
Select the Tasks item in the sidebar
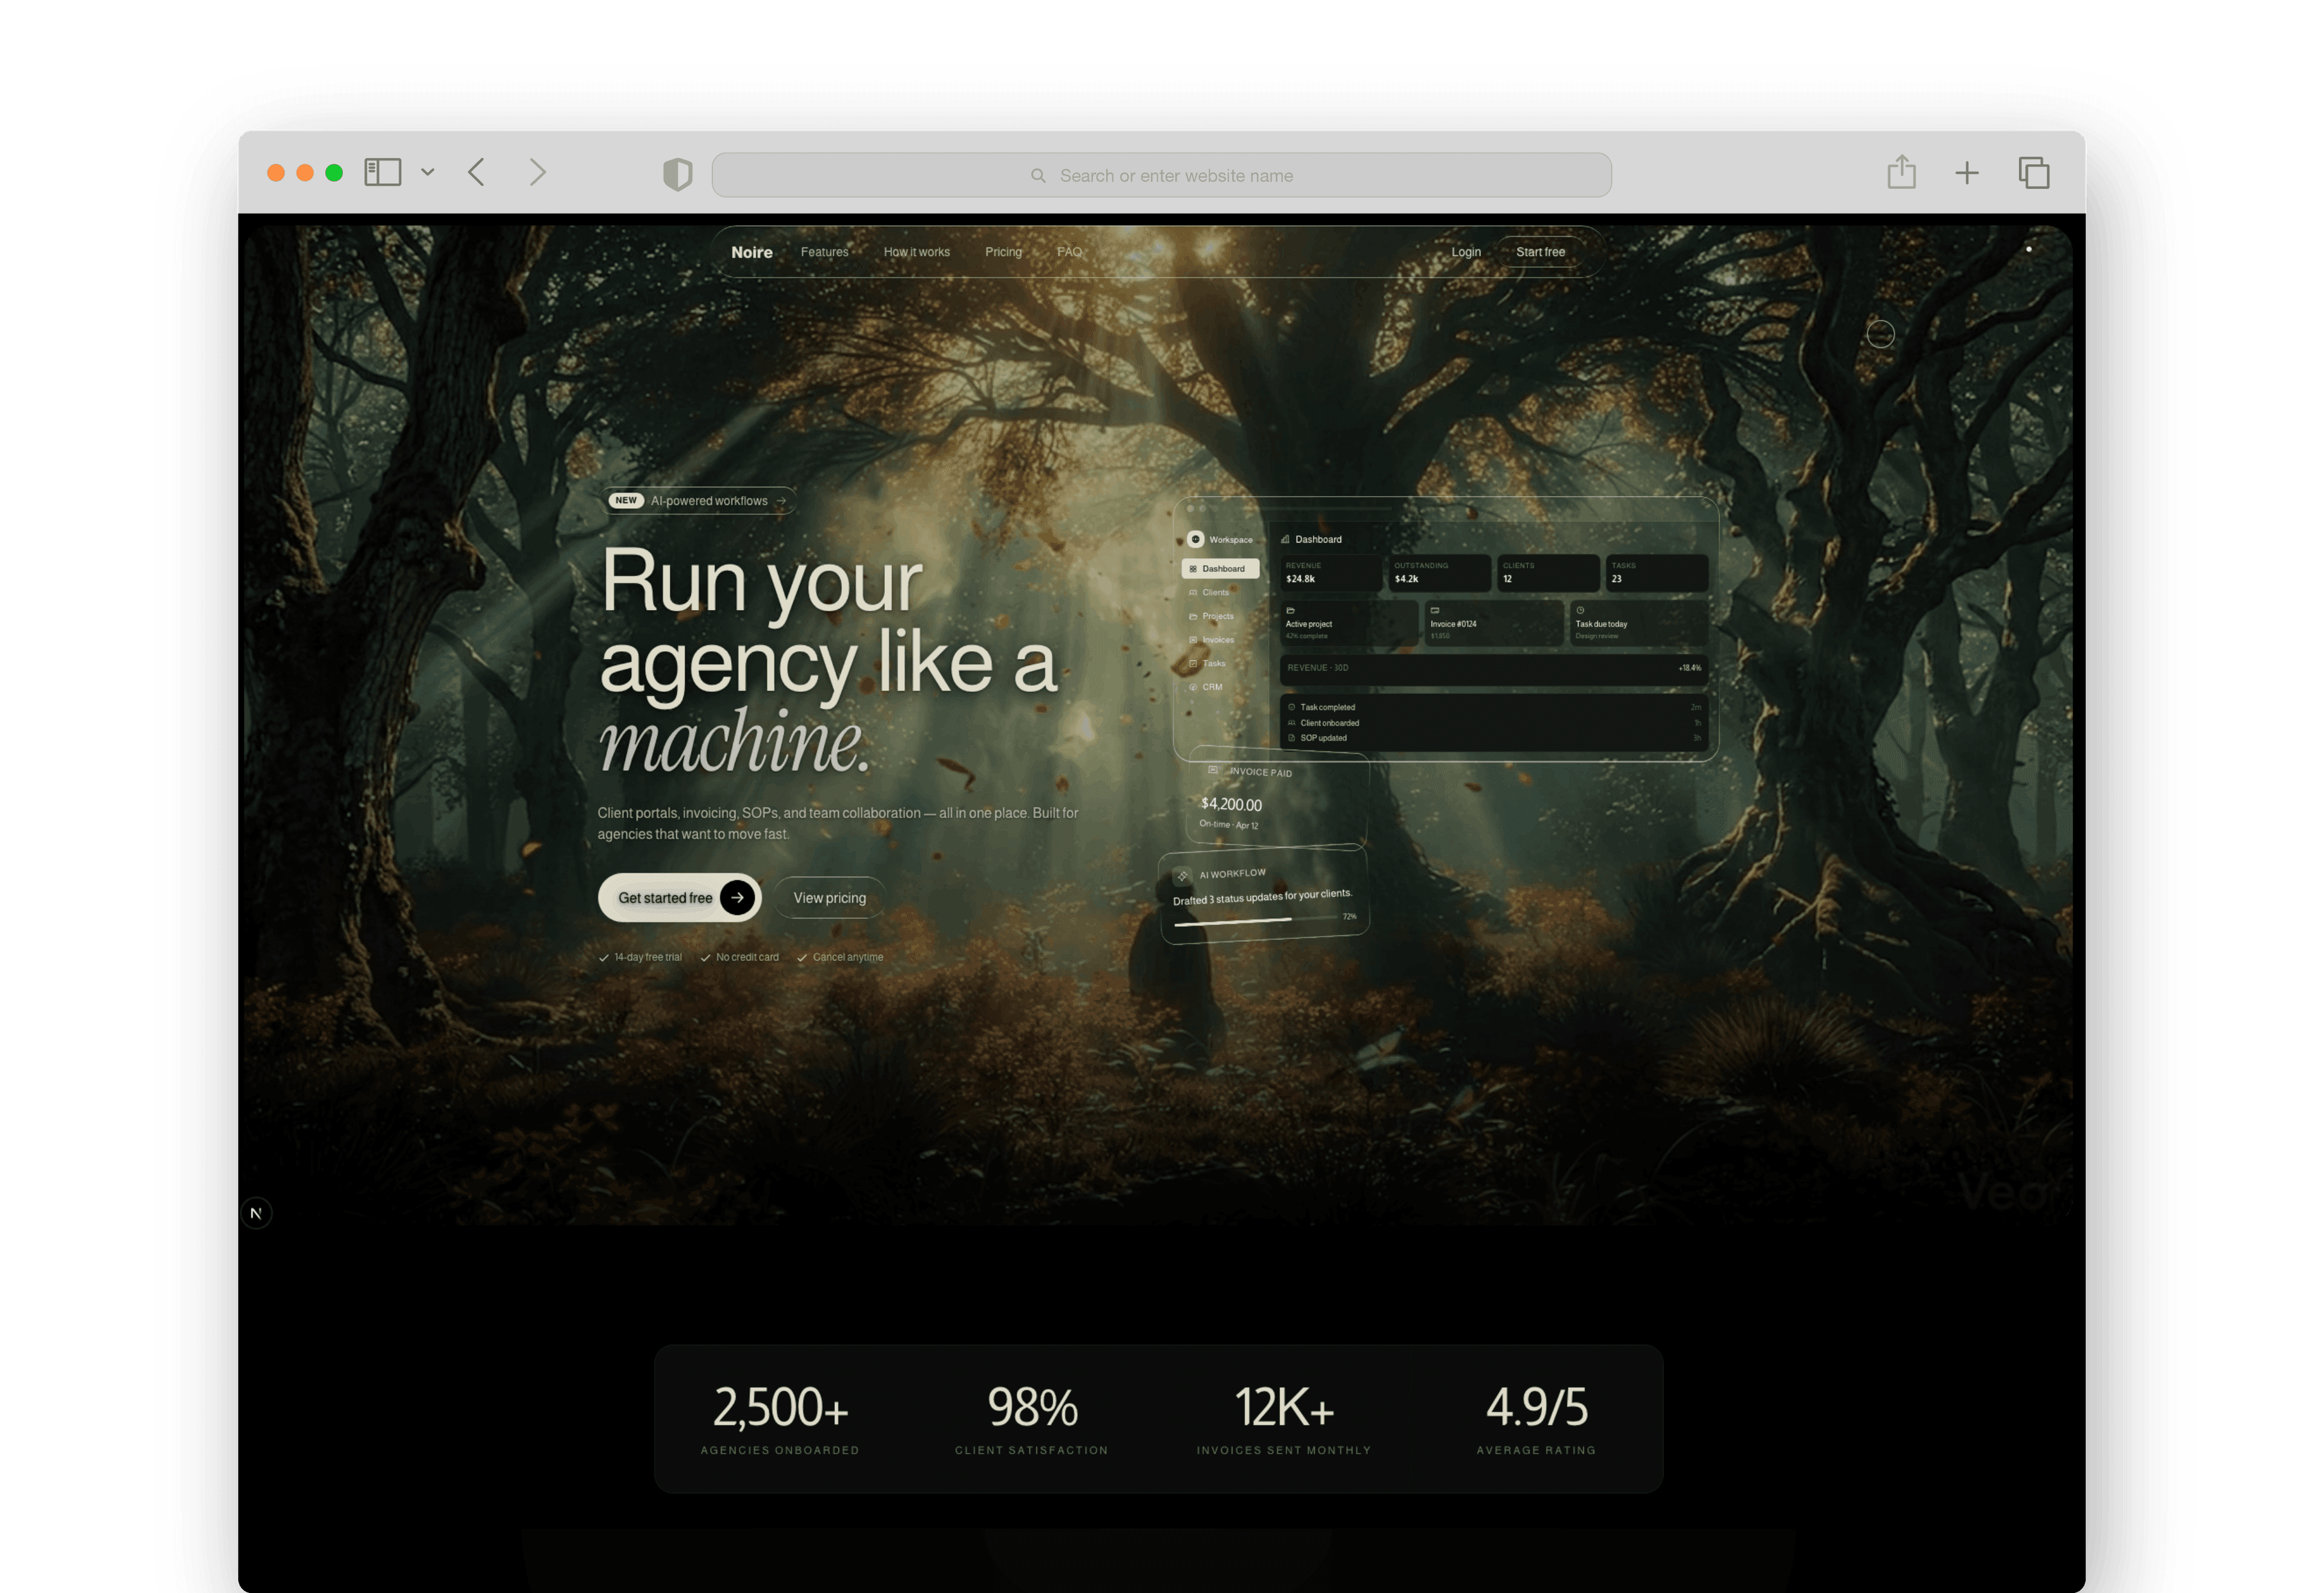tap(1214, 663)
